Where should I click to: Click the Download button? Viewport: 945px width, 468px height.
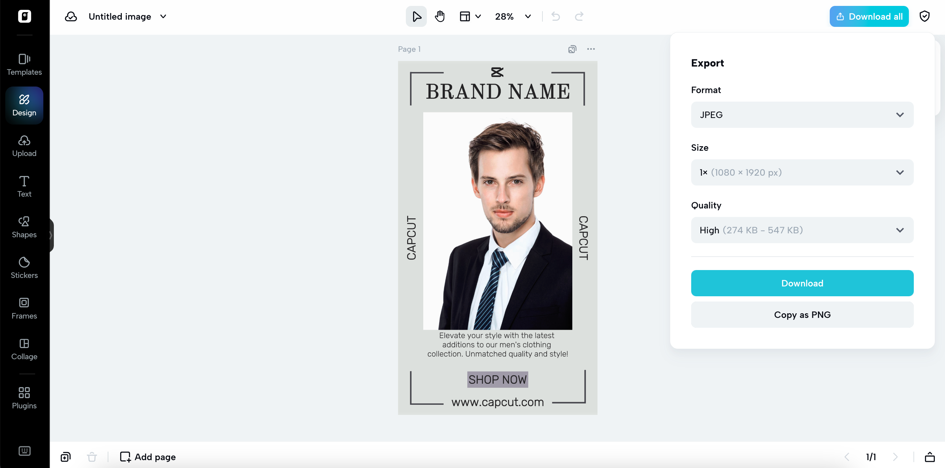tap(802, 283)
